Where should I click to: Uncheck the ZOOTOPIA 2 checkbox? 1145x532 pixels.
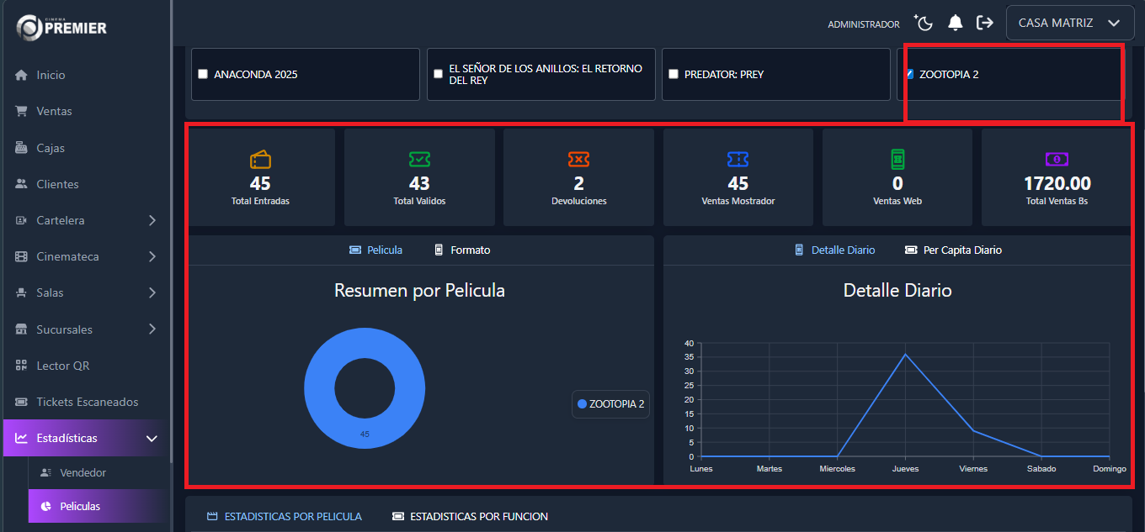pyautogui.click(x=908, y=73)
